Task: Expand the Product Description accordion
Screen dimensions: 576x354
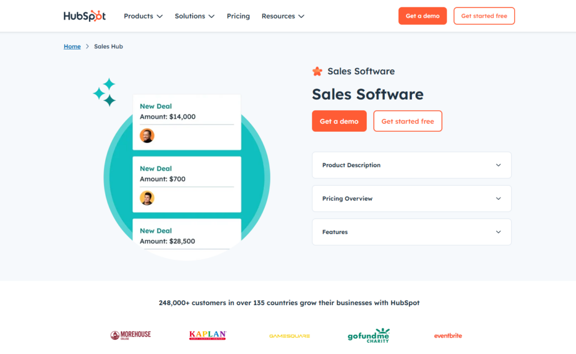Action: point(412,165)
